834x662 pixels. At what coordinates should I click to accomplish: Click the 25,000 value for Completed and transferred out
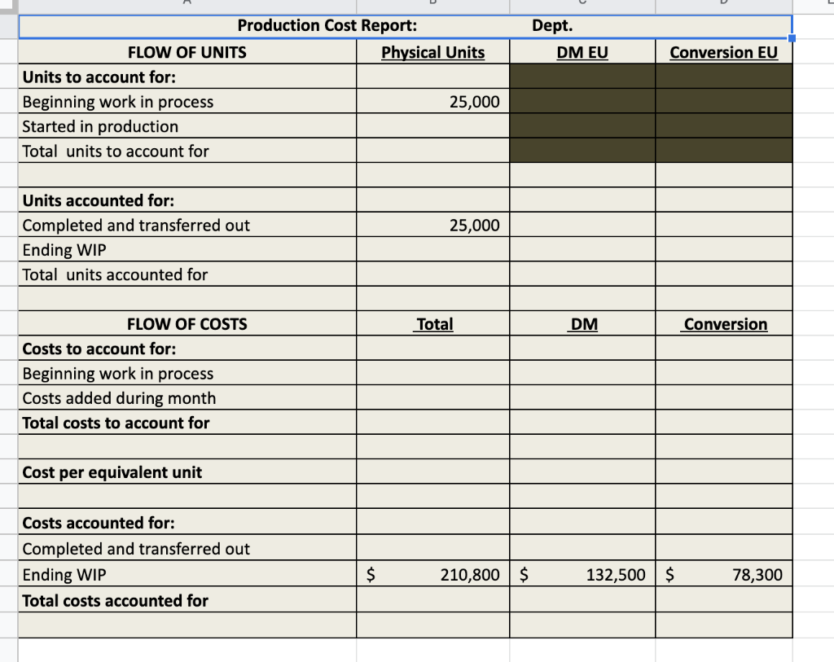click(x=433, y=226)
